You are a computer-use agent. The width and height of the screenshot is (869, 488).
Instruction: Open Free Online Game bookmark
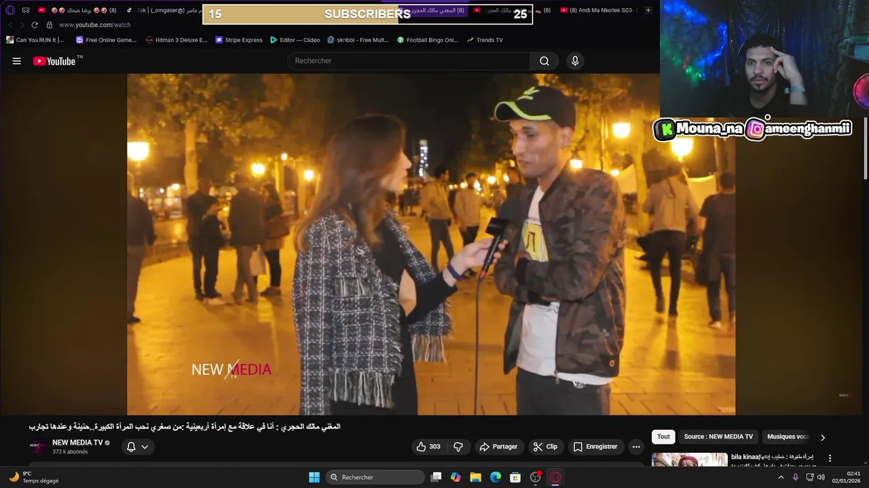(106, 40)
